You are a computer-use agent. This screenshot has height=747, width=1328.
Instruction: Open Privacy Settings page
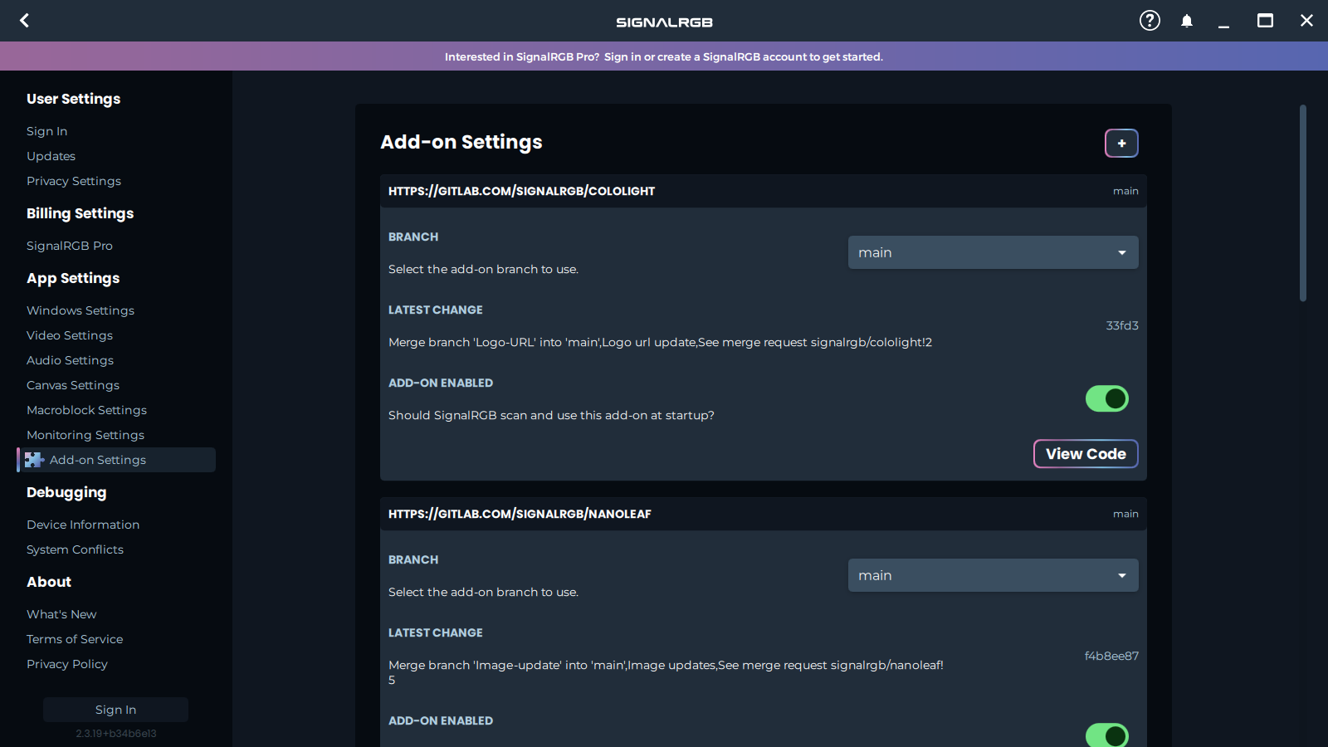pos(74,181)
